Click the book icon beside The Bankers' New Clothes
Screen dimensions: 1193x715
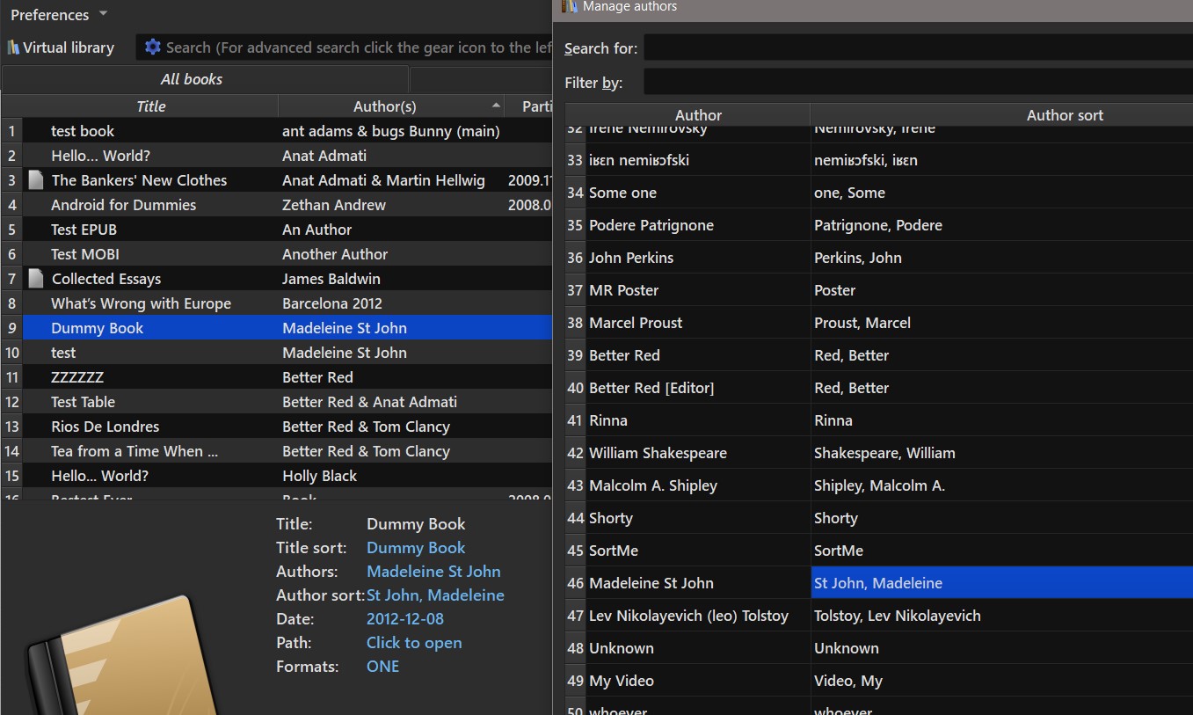(36, 180)
